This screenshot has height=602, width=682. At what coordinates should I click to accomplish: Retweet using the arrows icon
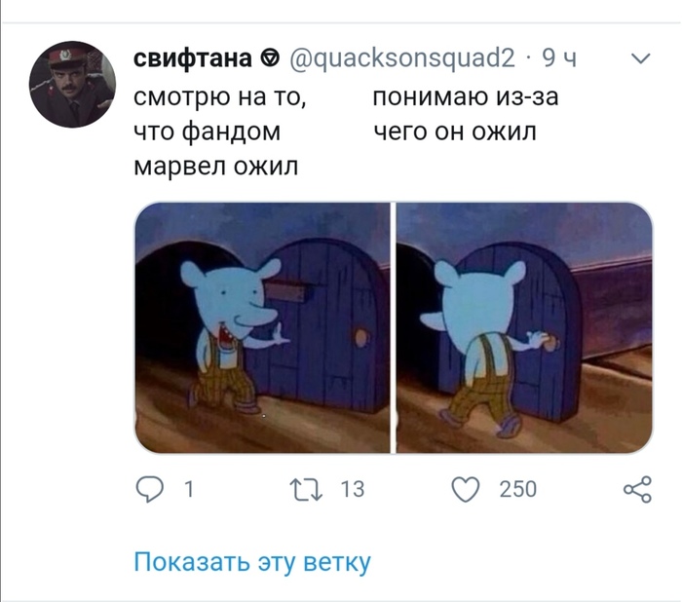[x=306, y=489]
